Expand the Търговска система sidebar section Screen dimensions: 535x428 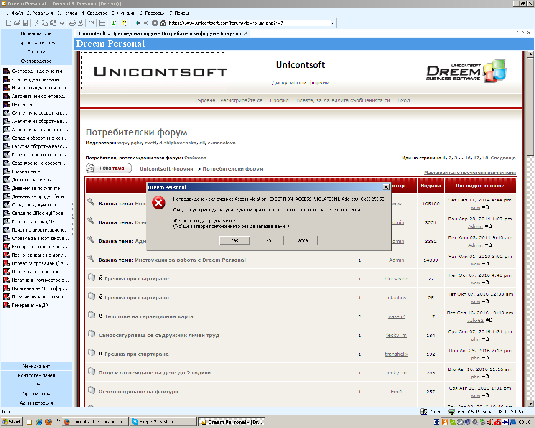click(x=36, y=43)
